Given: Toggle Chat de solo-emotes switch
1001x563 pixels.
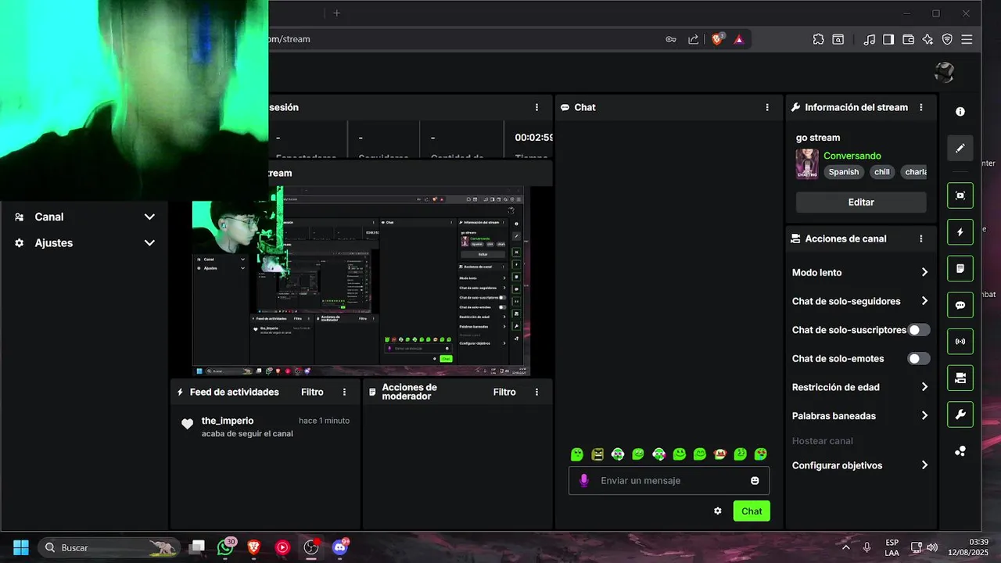Looking at the screenshot, I should (919, 358).
